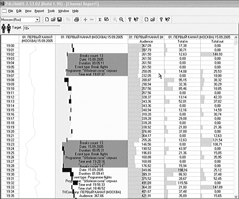
Task: Click the document icon left of File menu
Action: [x=4, y=11]
